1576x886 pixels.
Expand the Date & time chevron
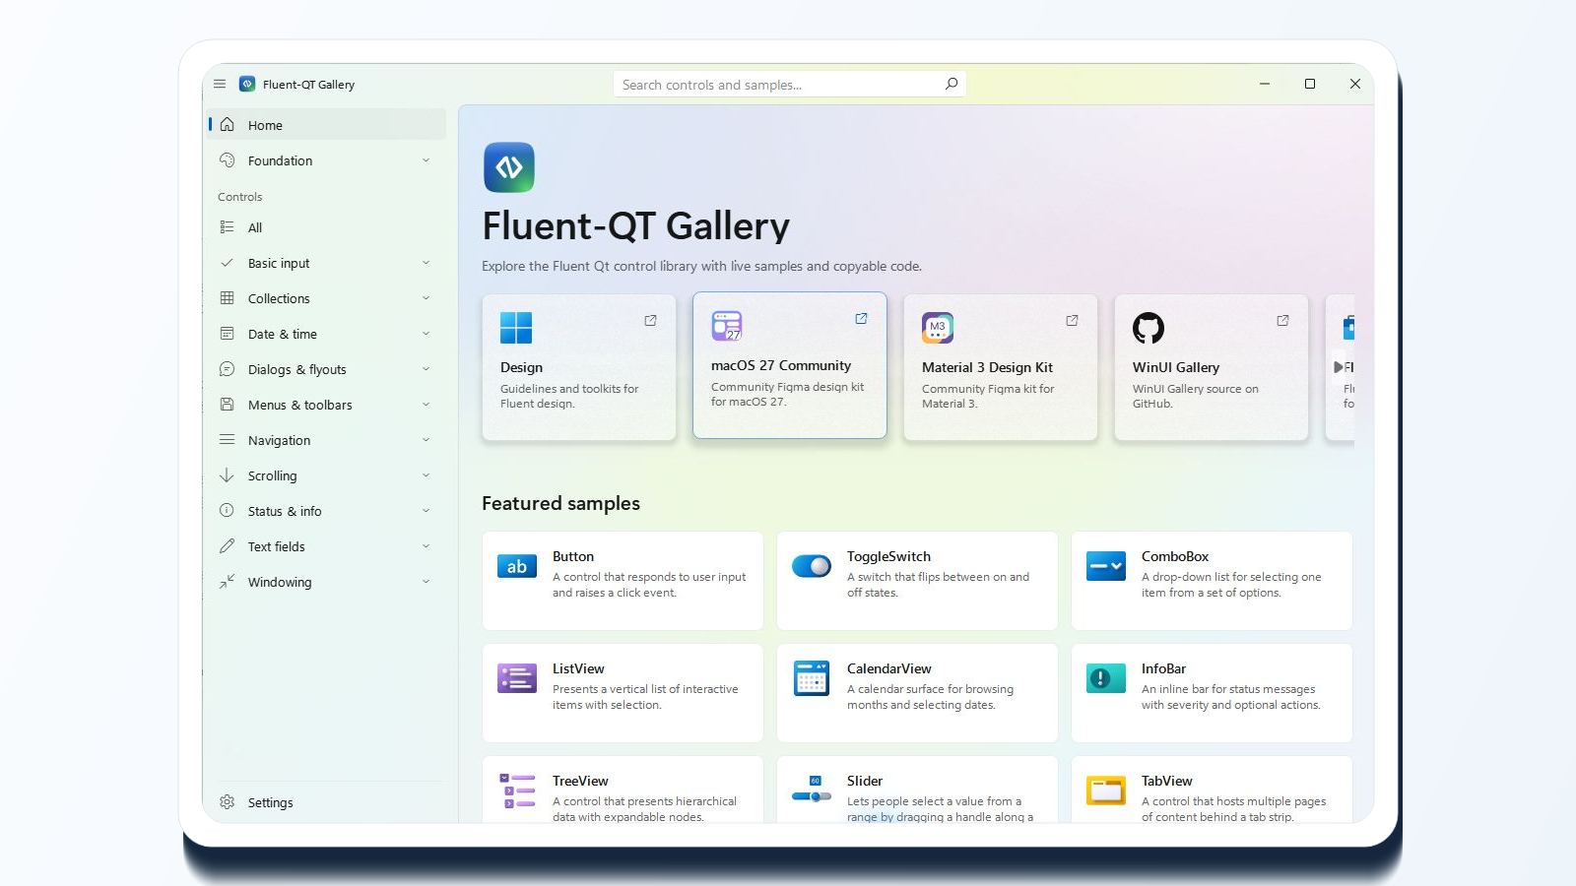coord(427,334)
